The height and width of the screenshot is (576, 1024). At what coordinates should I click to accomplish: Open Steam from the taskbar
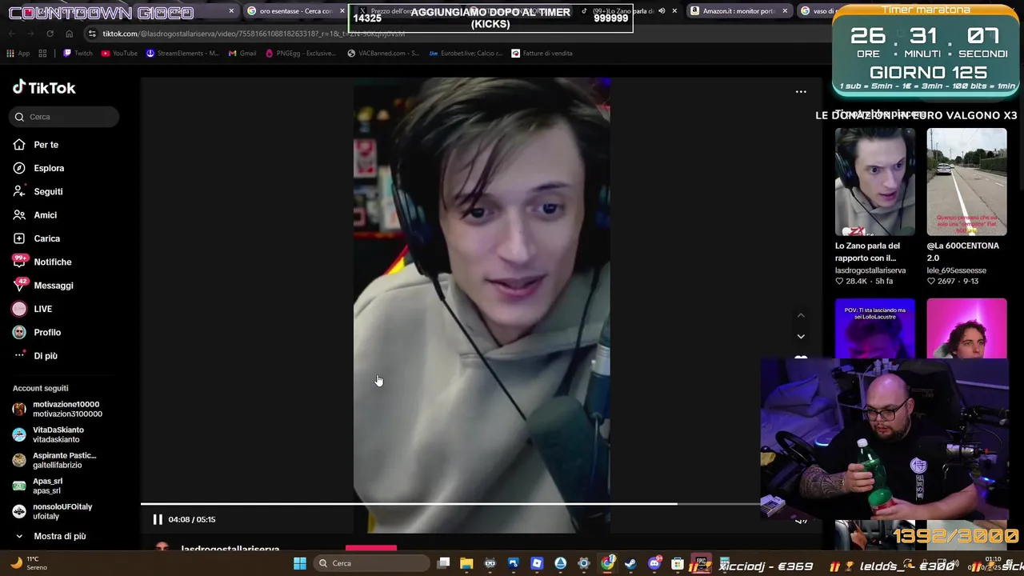click(x=630, y=563)
